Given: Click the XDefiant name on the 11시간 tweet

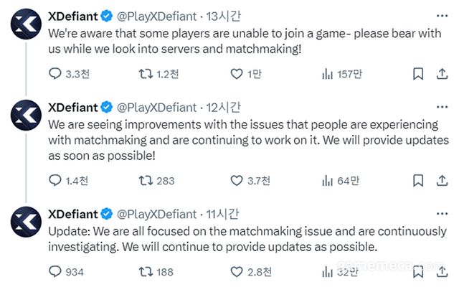Looking at the screenshot, I should pyautogui.click(x=72, y=214).
